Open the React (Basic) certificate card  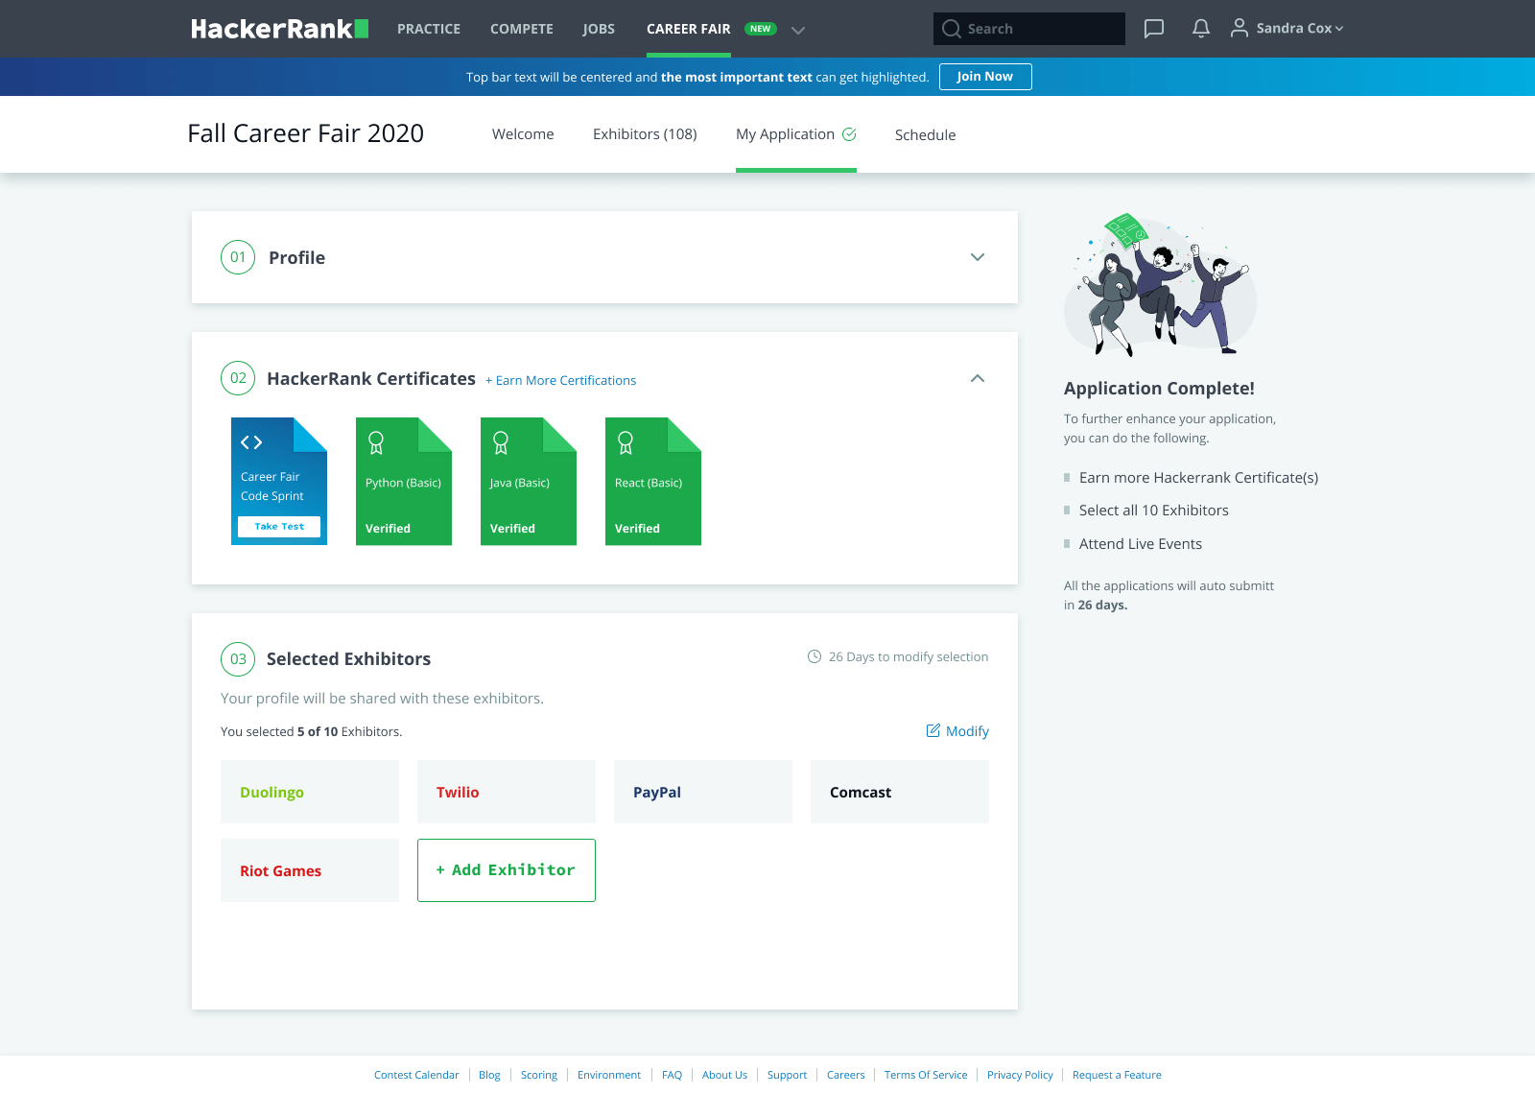tap(653, 482)
